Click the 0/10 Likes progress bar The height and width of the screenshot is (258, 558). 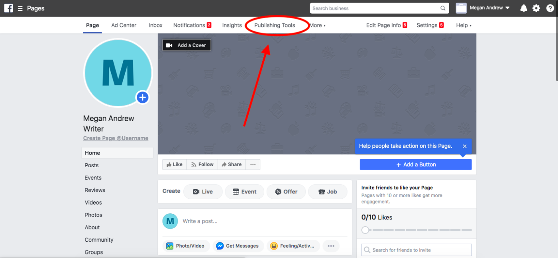click(417, 230)
